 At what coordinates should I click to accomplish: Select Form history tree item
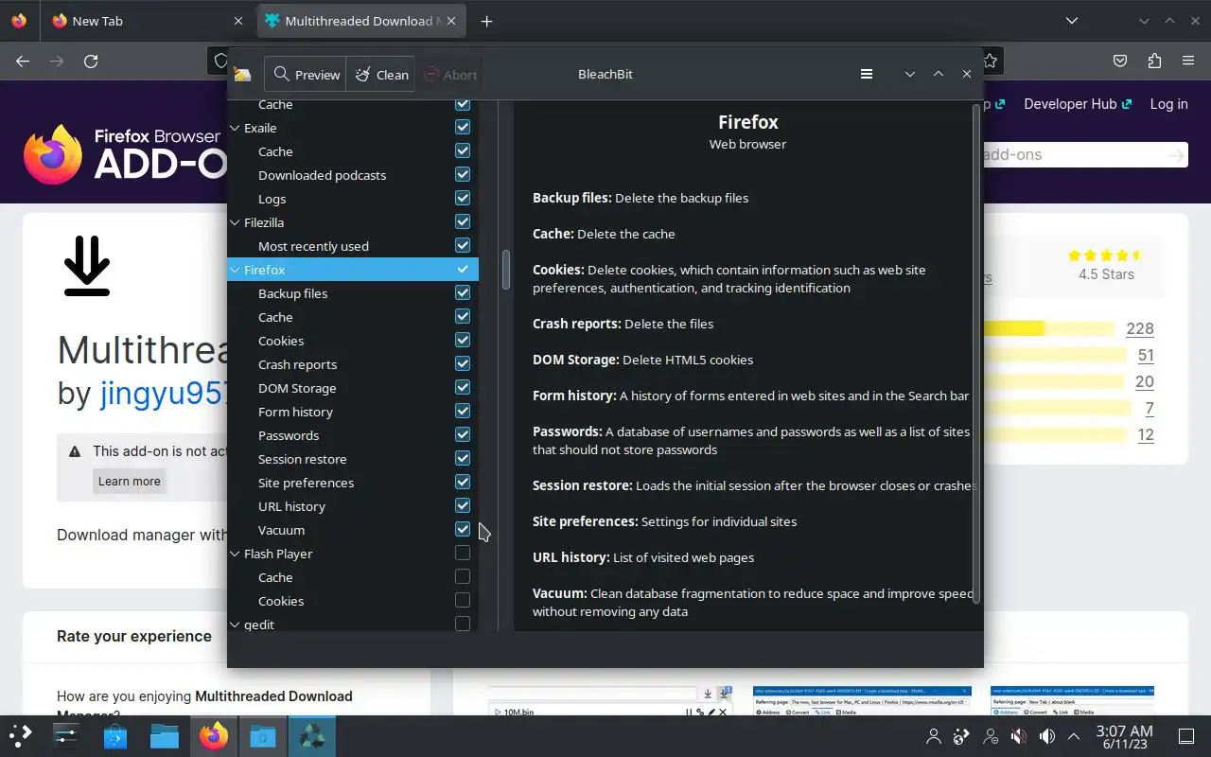295,412
